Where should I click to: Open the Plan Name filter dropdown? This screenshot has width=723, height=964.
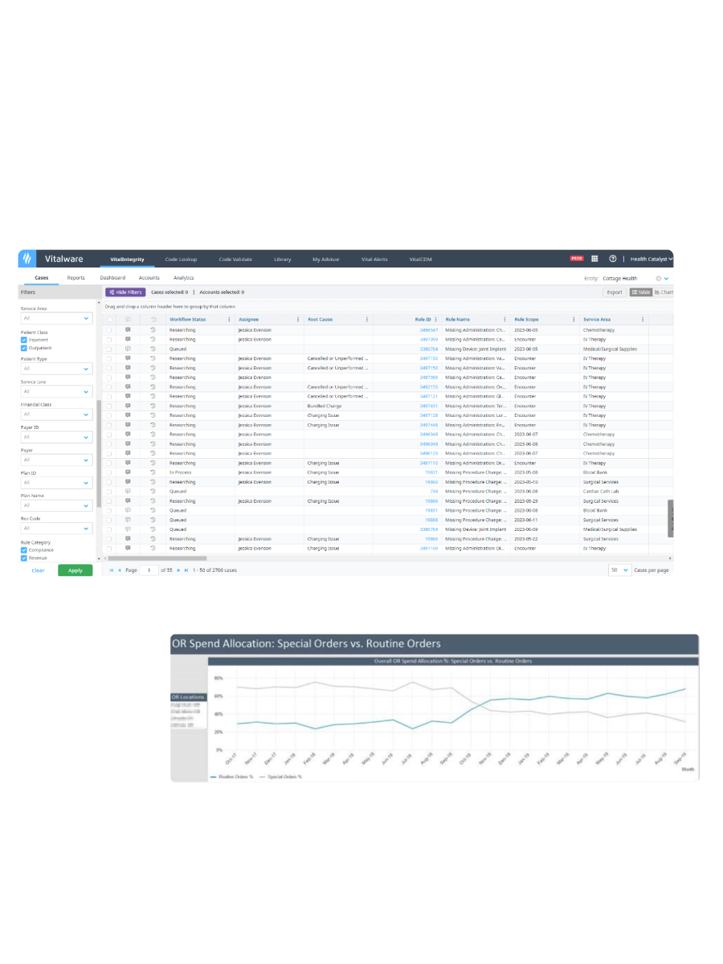[56, 505]
